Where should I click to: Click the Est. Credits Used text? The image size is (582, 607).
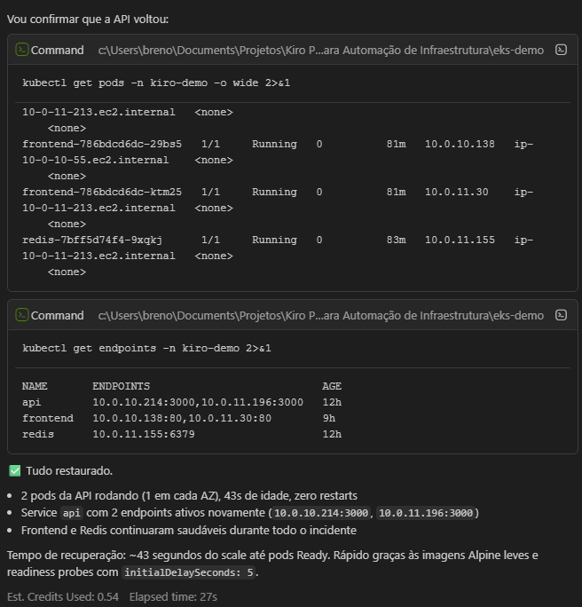click(63, 596)
